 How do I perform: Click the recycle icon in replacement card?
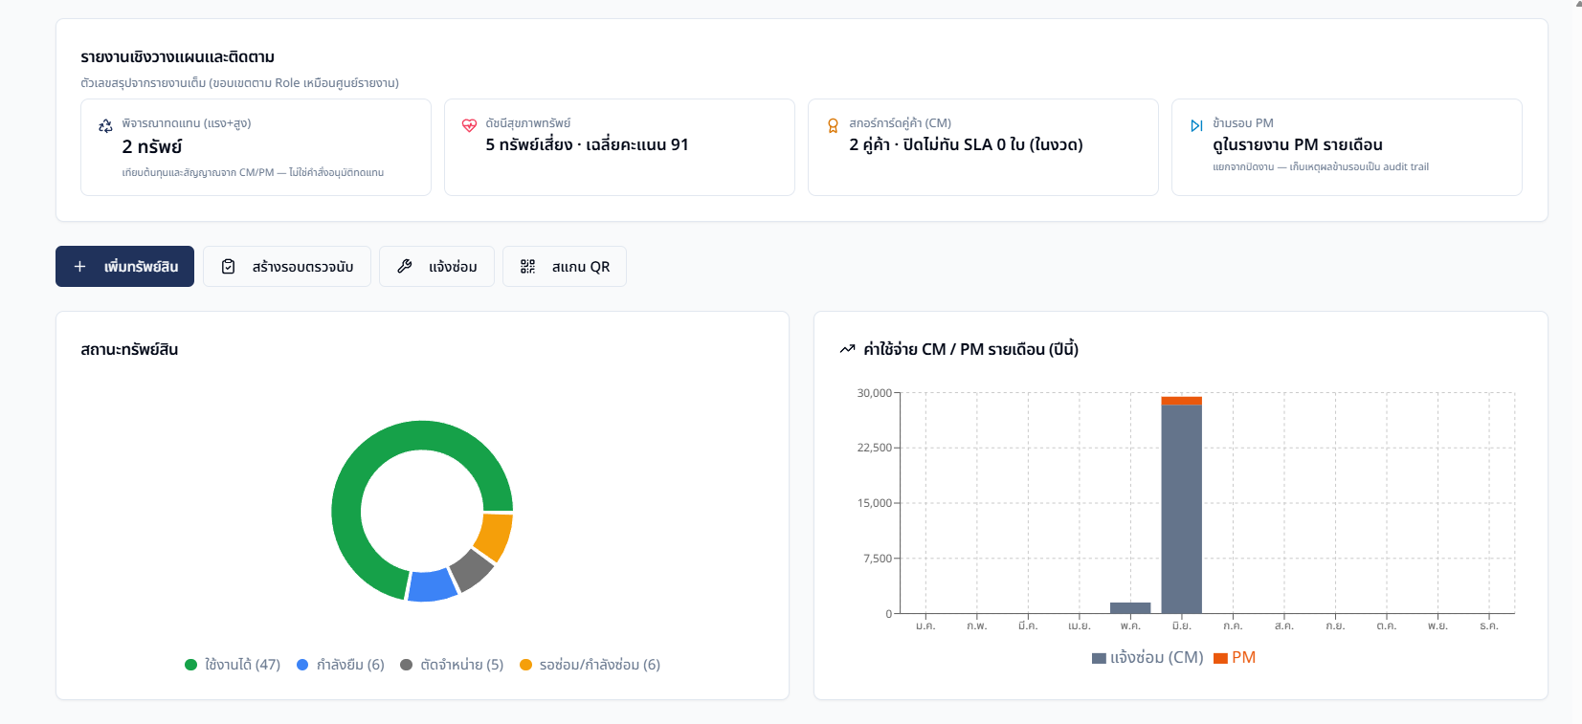(105, 126)
